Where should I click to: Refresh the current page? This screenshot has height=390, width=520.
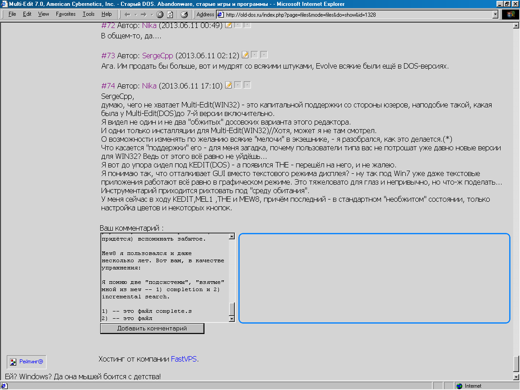170,14
